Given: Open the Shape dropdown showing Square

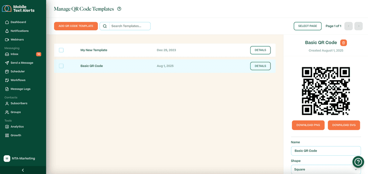Looking at the screenshot, I should (326, 169).
